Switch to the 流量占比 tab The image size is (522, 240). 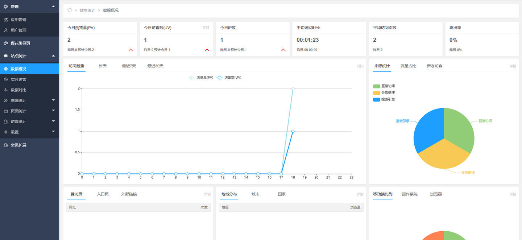coord(408,66)
